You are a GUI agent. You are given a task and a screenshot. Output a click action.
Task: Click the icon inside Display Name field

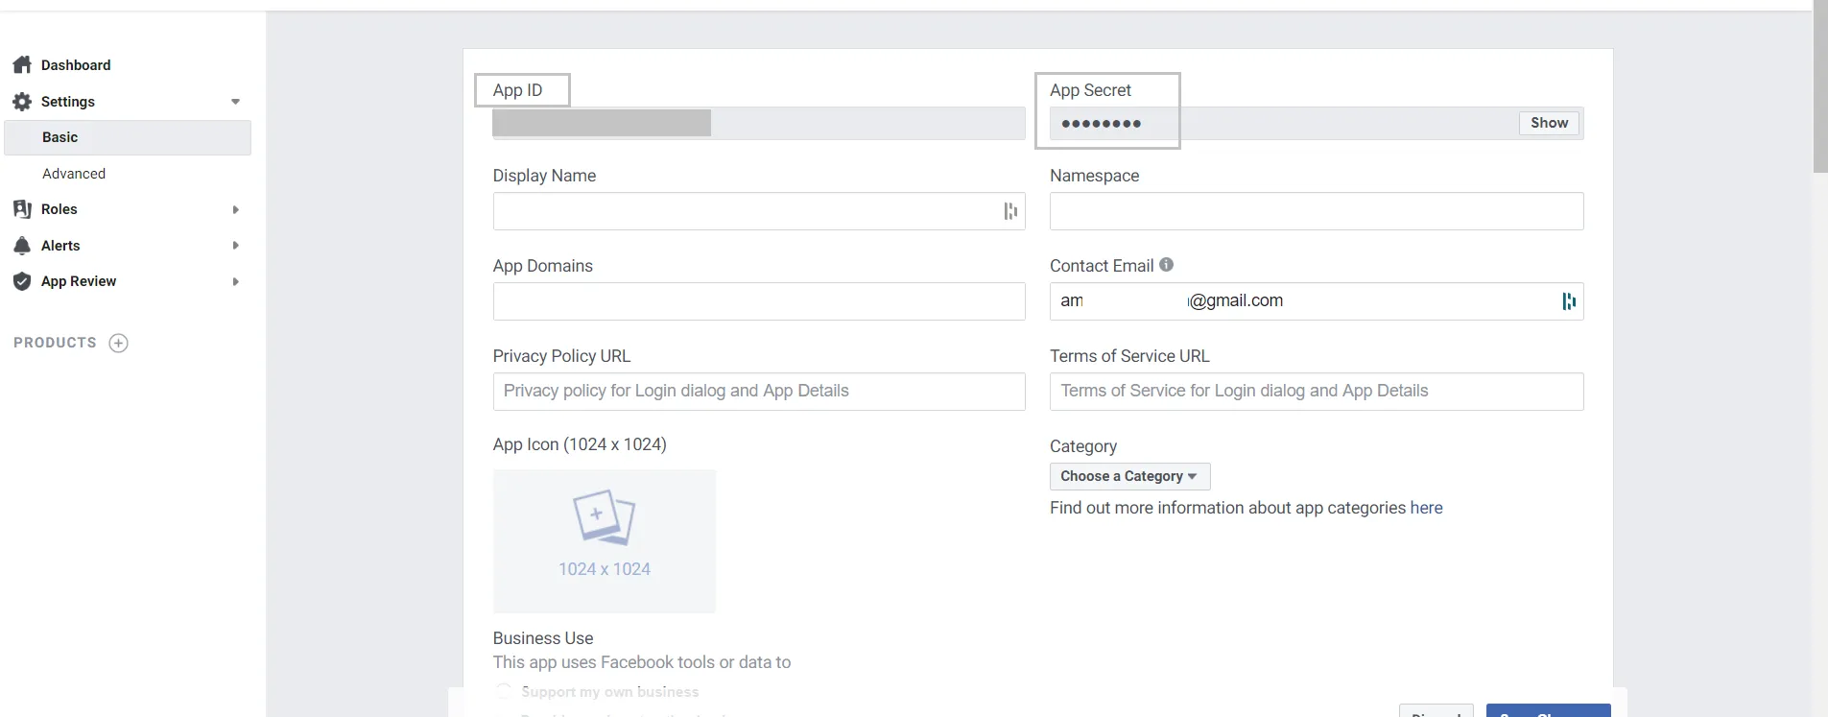coord(1009,211)
